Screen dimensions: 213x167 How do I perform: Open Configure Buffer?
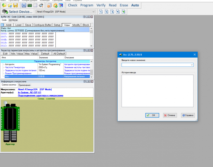43,25
